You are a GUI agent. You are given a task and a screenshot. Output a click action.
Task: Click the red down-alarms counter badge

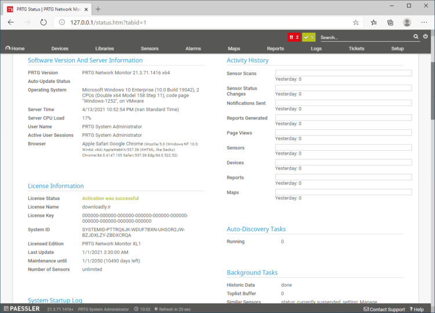[x=294, y=37]
